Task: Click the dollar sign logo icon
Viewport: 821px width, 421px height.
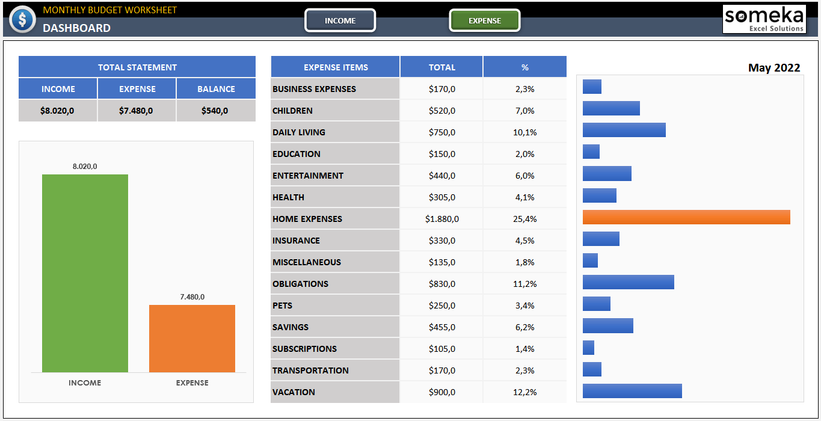Action: [22, 19]
